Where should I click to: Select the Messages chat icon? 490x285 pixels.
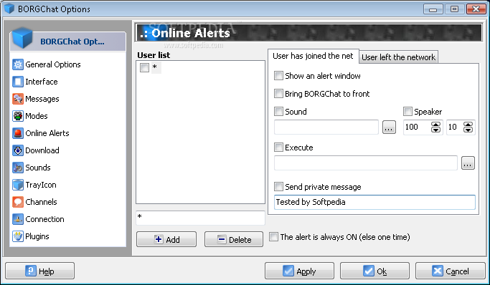(x=18, y=99)
